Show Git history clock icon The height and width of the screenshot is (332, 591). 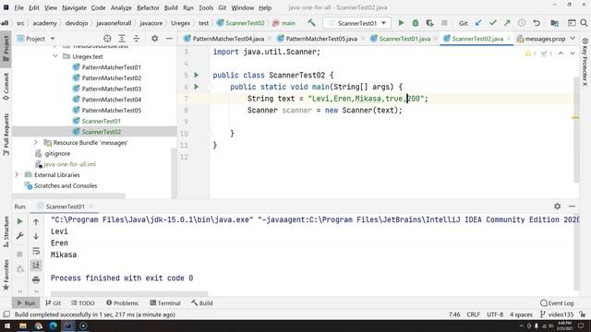522,23
